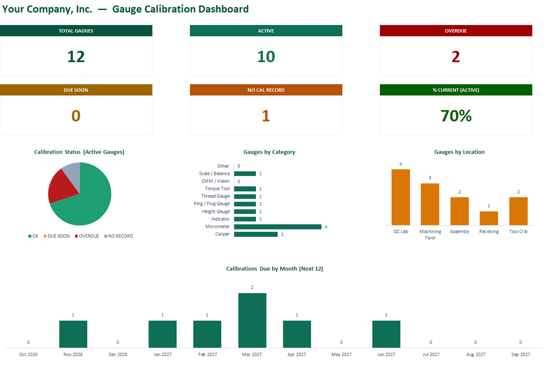This screenshot has width=559, height=369.
Task: Click the Calibrations Due by Month chart title
Action: [274, 269]
